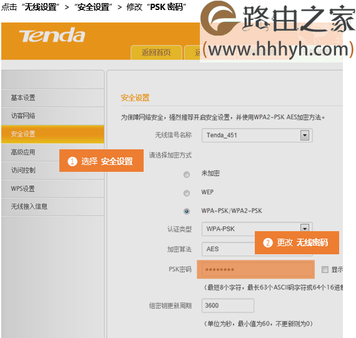Click the Tenda logo

pos(52,35)
